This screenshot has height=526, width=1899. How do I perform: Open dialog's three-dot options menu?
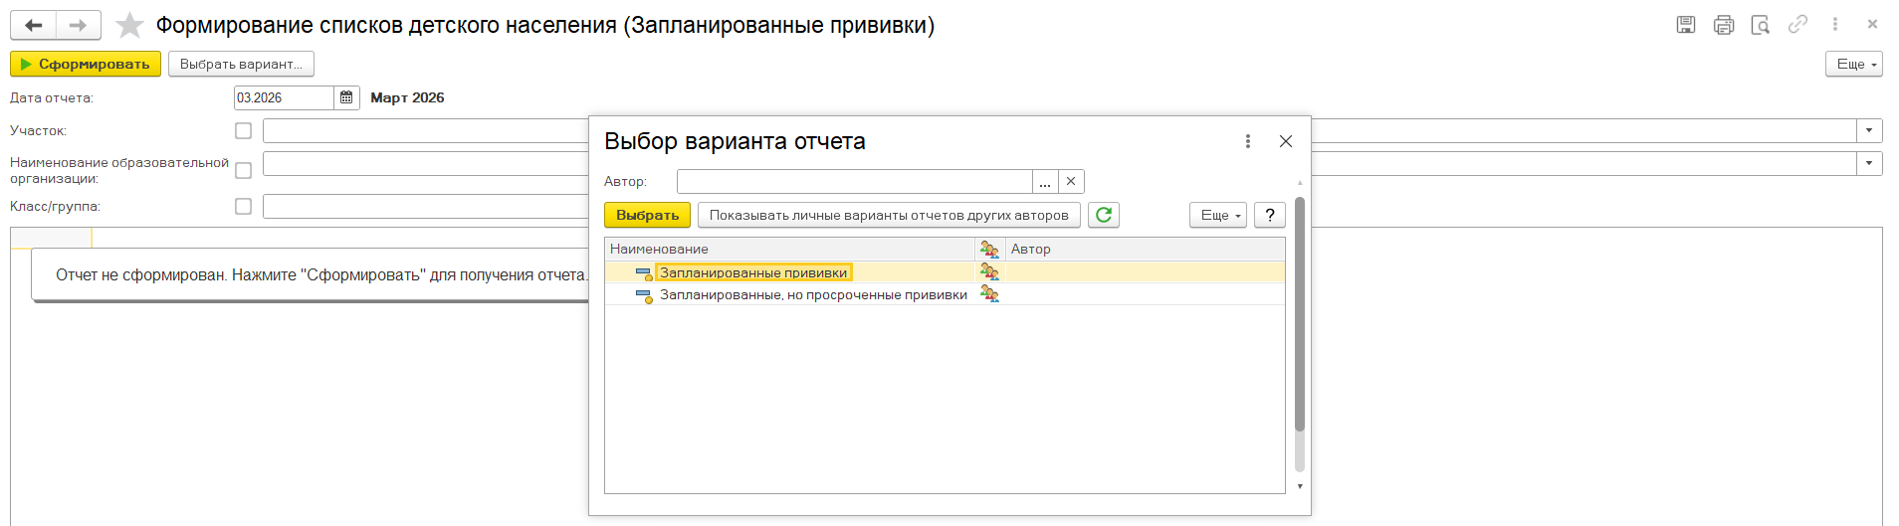(x=1247, y=141)
